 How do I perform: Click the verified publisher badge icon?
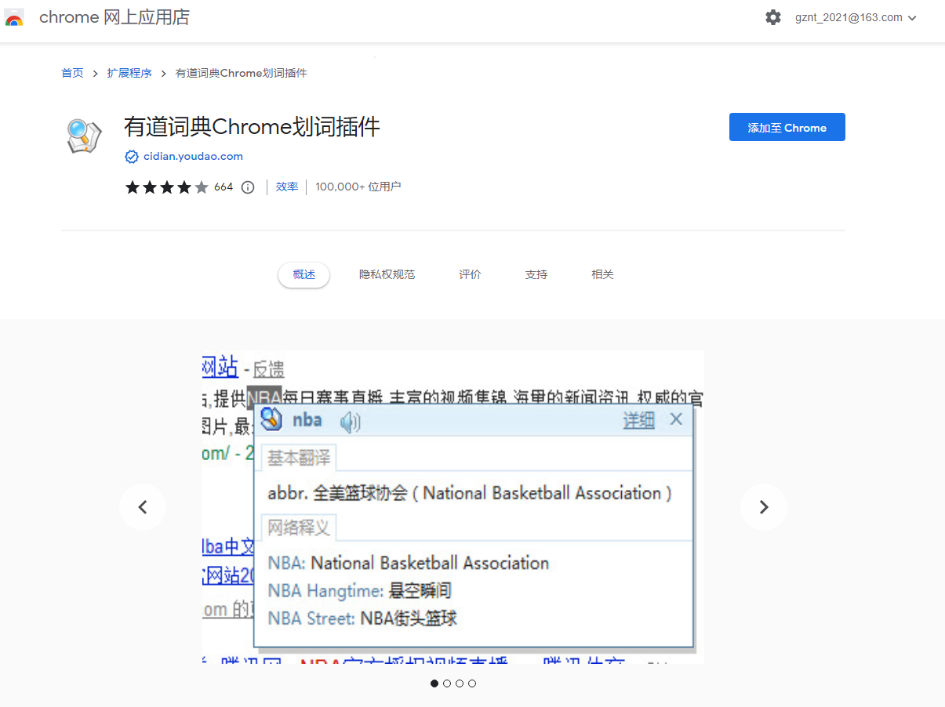click(x=132, y=157)
